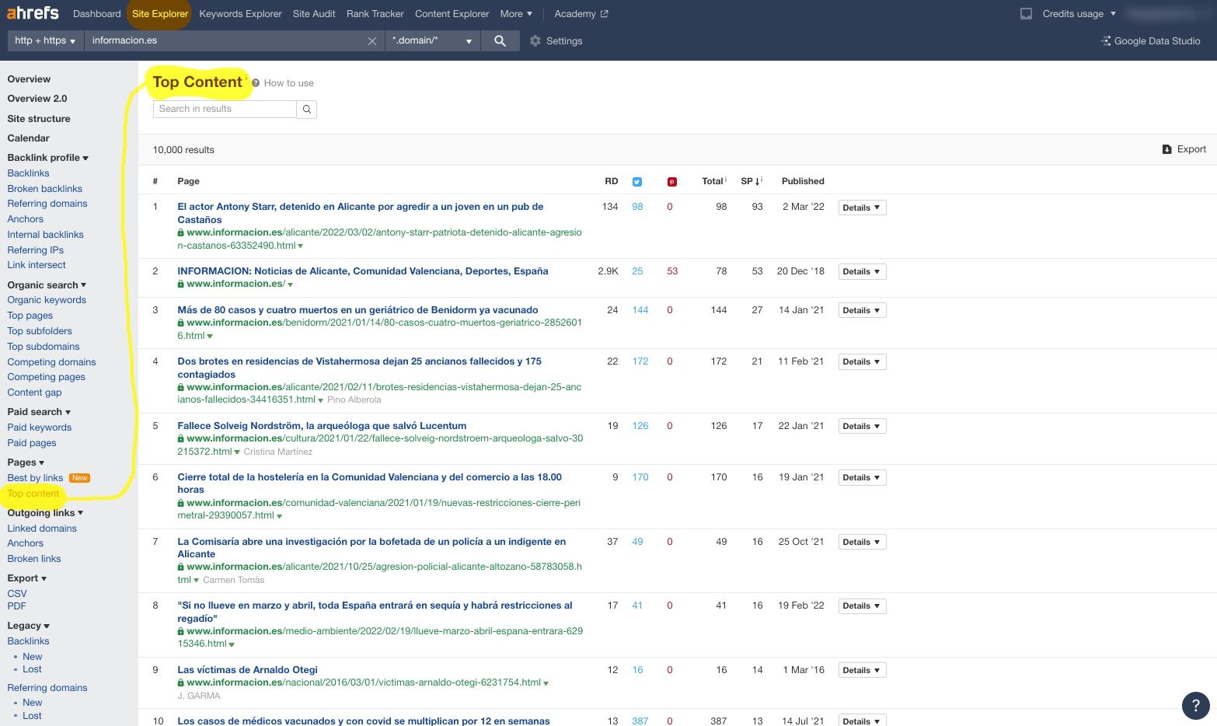Image resolution: width=1217 pixels, height=726 pixels.
Task: Open article Cierre total de la hostelería
Action: [x=369, y=483]
